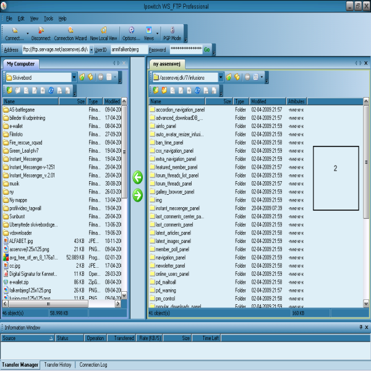Open folder history in My Computer pane
371x371 pixels.
tap(90, 77)
